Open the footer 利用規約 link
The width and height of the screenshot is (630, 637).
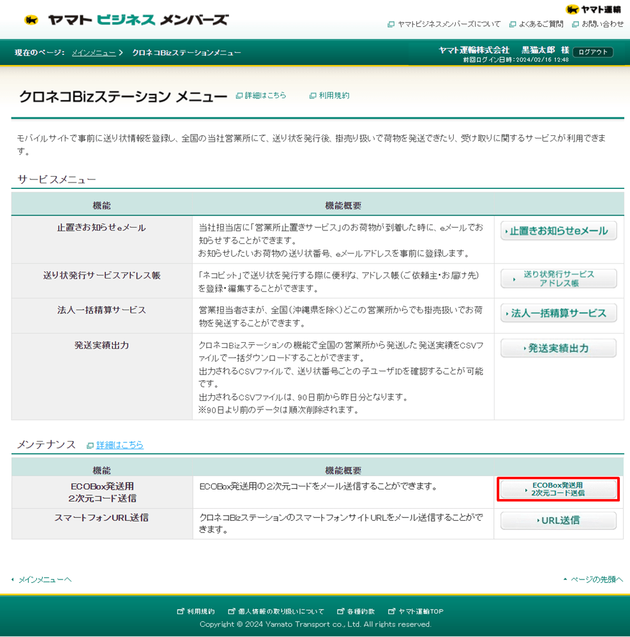click(200, 611)
